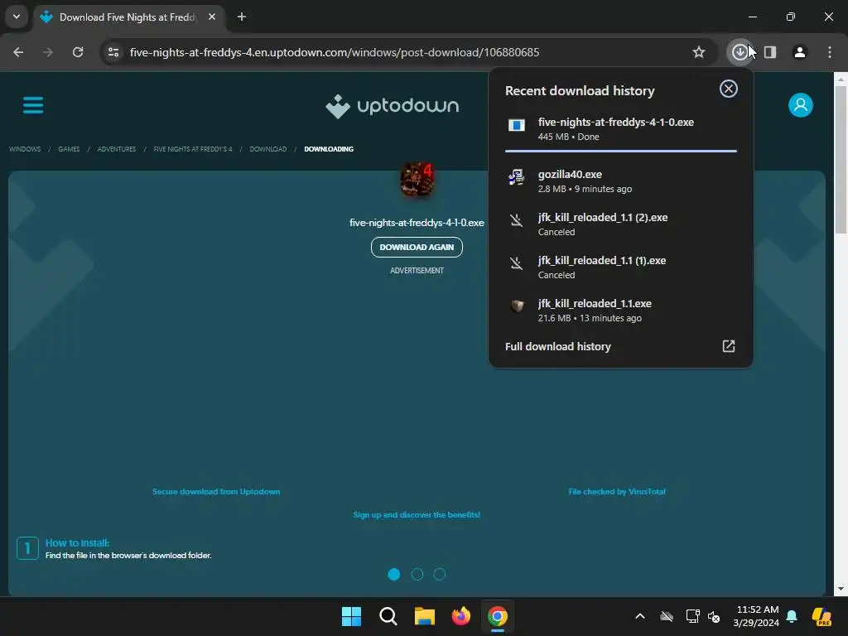
Task: Open Windows taskbar search
Action: (388, 616)
